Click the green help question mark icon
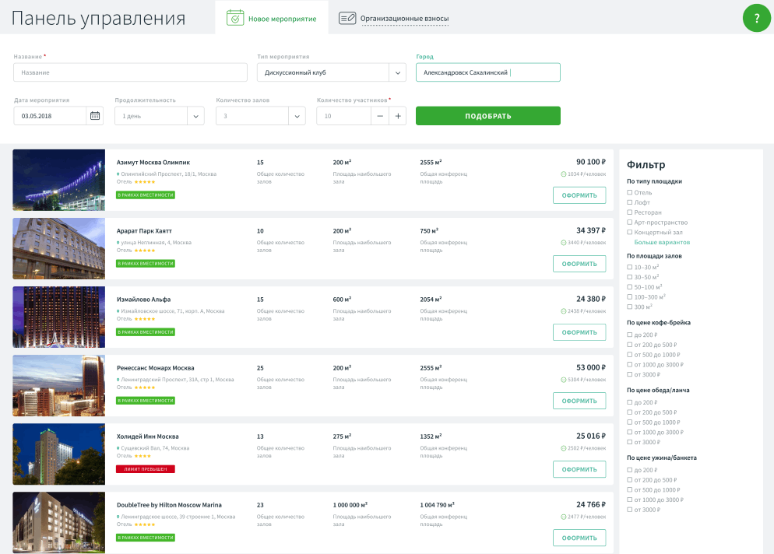This screenshot has width=774, height=554. click(756, 17)
